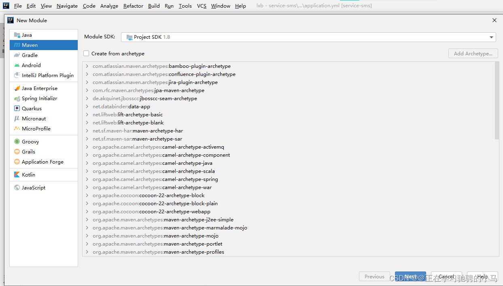Select the Grails icon

point(17,151)
